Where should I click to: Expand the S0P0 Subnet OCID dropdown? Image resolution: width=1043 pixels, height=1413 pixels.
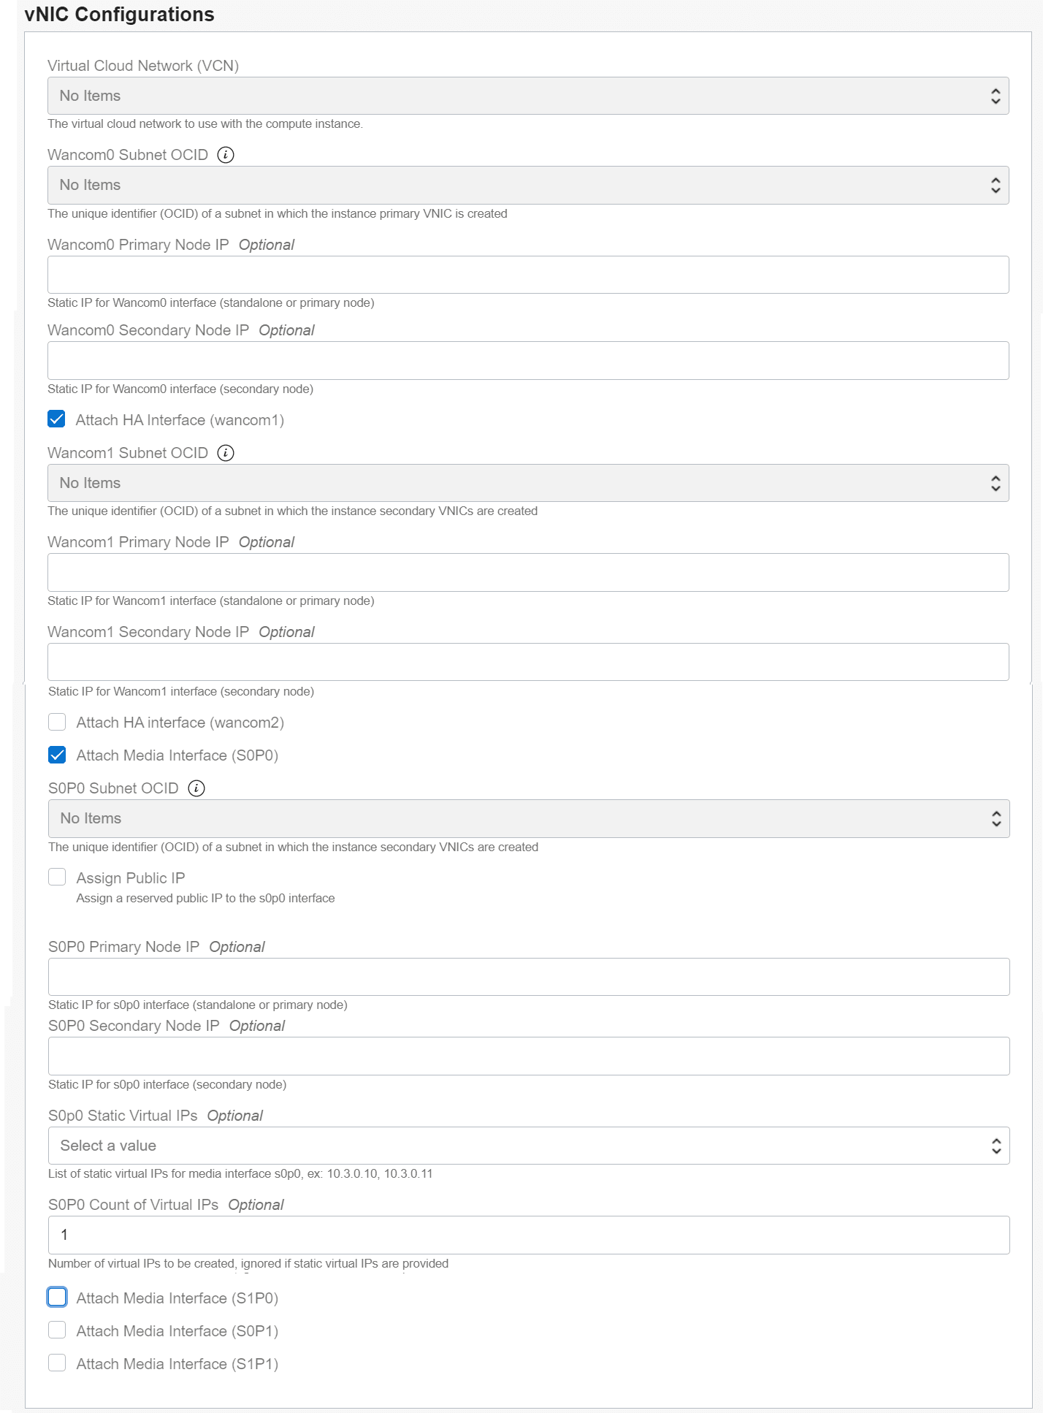529,818
